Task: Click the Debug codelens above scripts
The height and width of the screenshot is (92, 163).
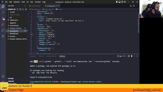Action: [x=39, y=15]
